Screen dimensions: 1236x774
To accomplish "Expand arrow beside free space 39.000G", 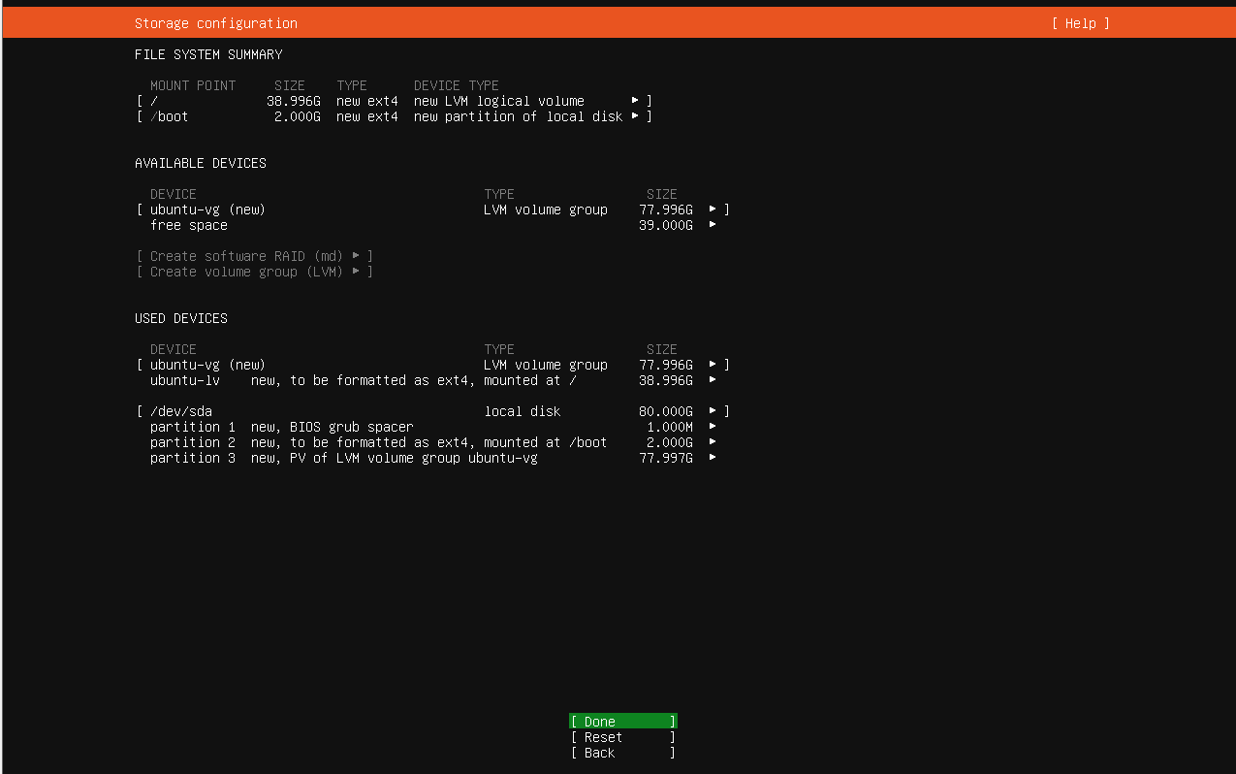I will (713, 225).
